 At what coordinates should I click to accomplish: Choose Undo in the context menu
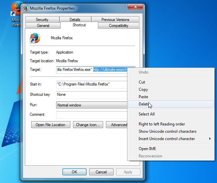[171, 72]
